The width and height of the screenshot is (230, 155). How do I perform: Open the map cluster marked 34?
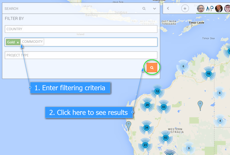pos(147,128)
